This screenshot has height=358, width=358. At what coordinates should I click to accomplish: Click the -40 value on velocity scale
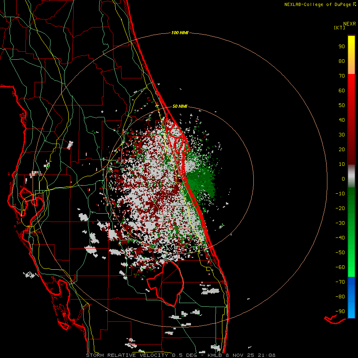(340, 238)
